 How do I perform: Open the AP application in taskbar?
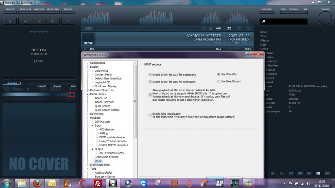[x=220, y=183]
